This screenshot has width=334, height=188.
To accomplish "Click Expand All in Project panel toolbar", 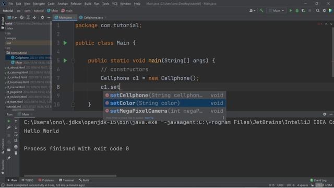I will [28, 17].
